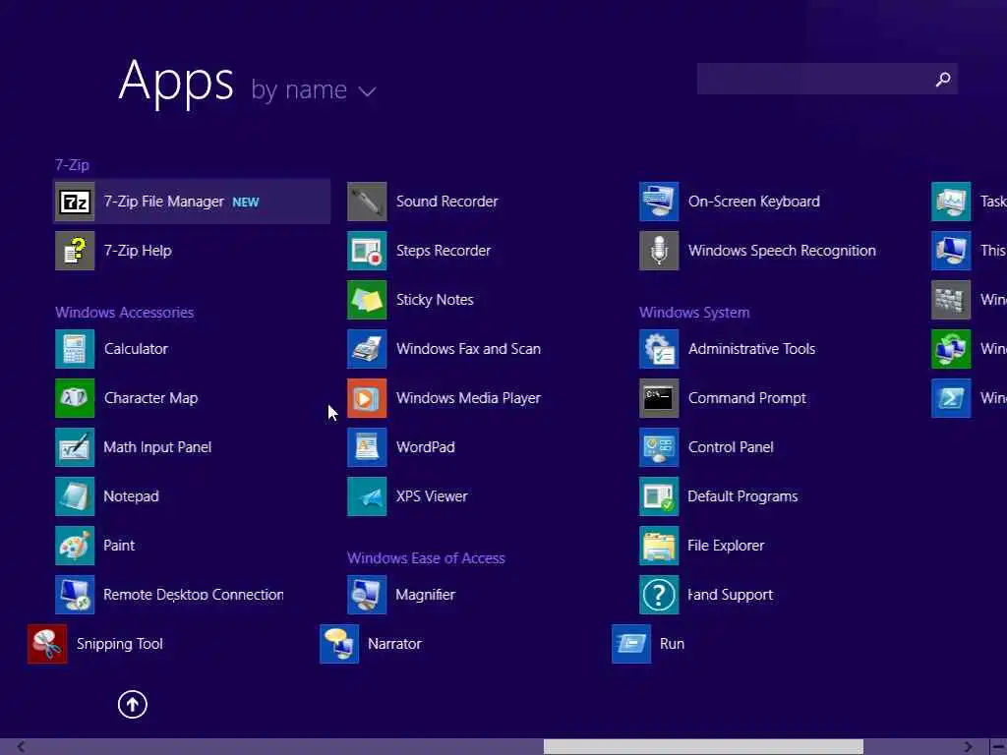Click the scrollbar right arrow
The image size is (1007, 755).
coord(969,747)
